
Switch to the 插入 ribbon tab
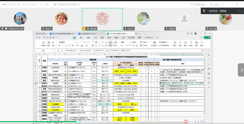pos(81,37)
